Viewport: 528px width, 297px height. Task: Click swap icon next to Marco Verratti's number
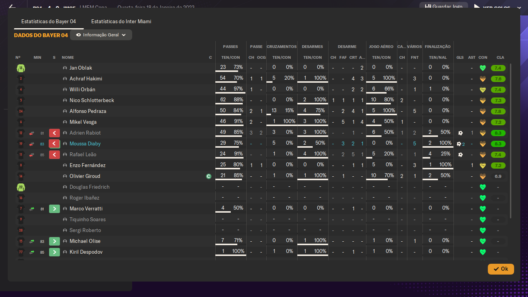(32, 209)
